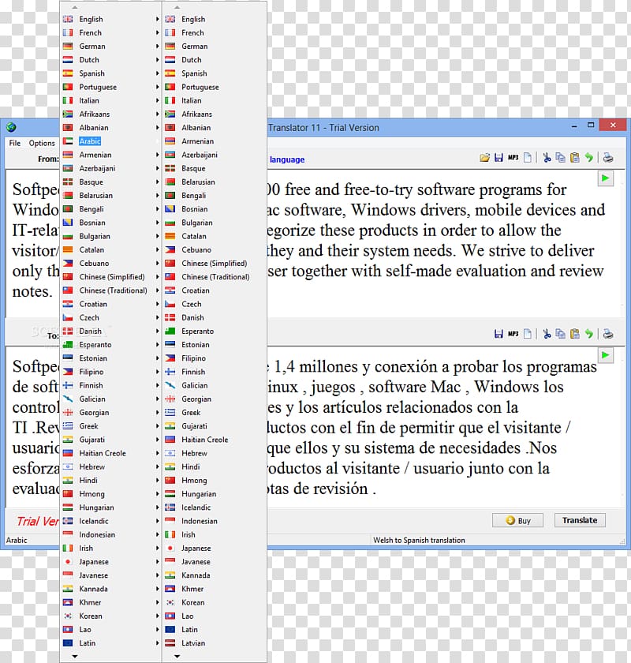Click the Translate button
631x663 pixels.
coord(580,520)
